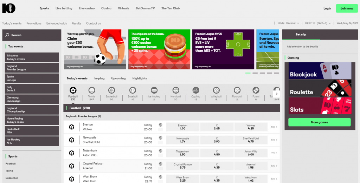Viewport: 360px width, 183px height.
Task: Select the Tennis sport icon
Action: coord(92,90)
